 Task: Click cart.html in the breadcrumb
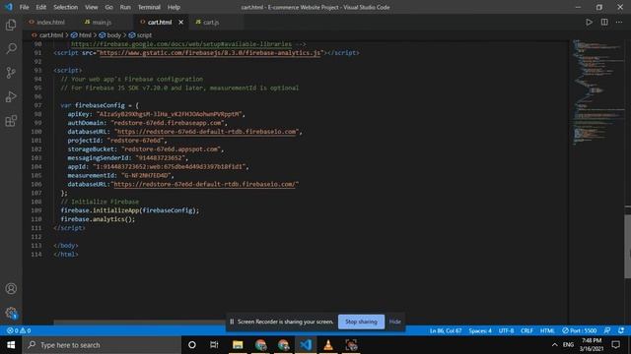tap(51, 35)
